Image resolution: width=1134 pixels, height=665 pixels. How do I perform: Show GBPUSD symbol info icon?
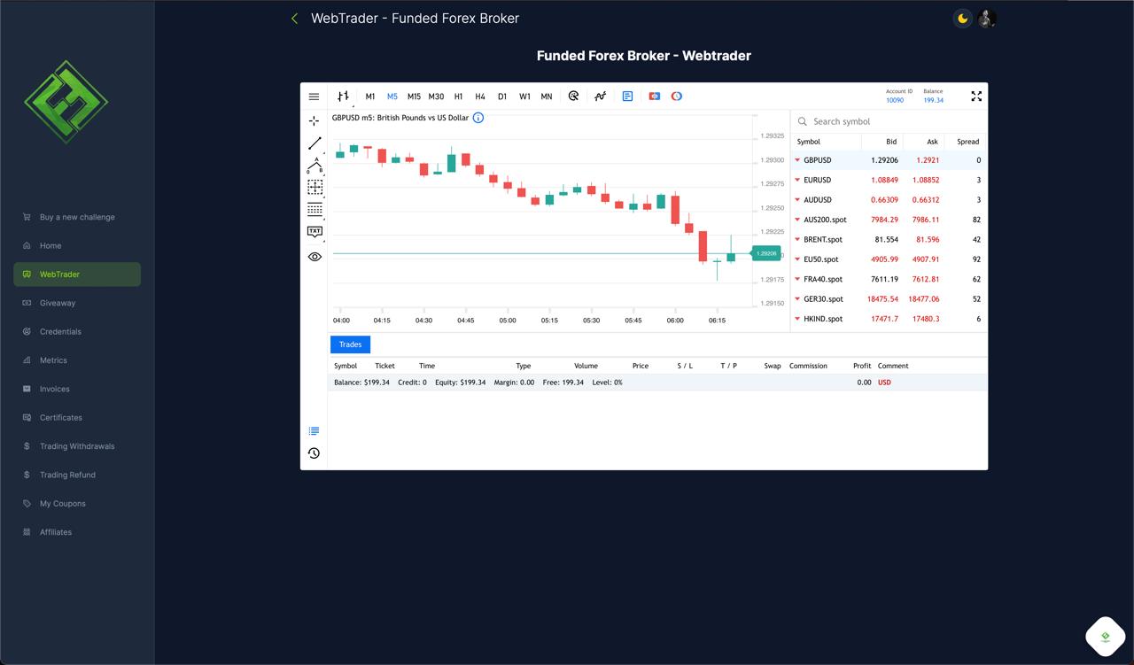pos(478,118)
